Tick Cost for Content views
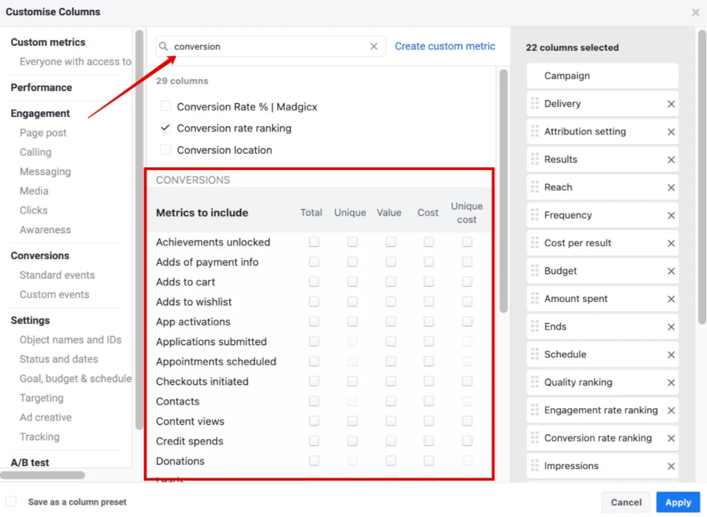707x517 pixels. pyautogui.click(x=428, y=421)
